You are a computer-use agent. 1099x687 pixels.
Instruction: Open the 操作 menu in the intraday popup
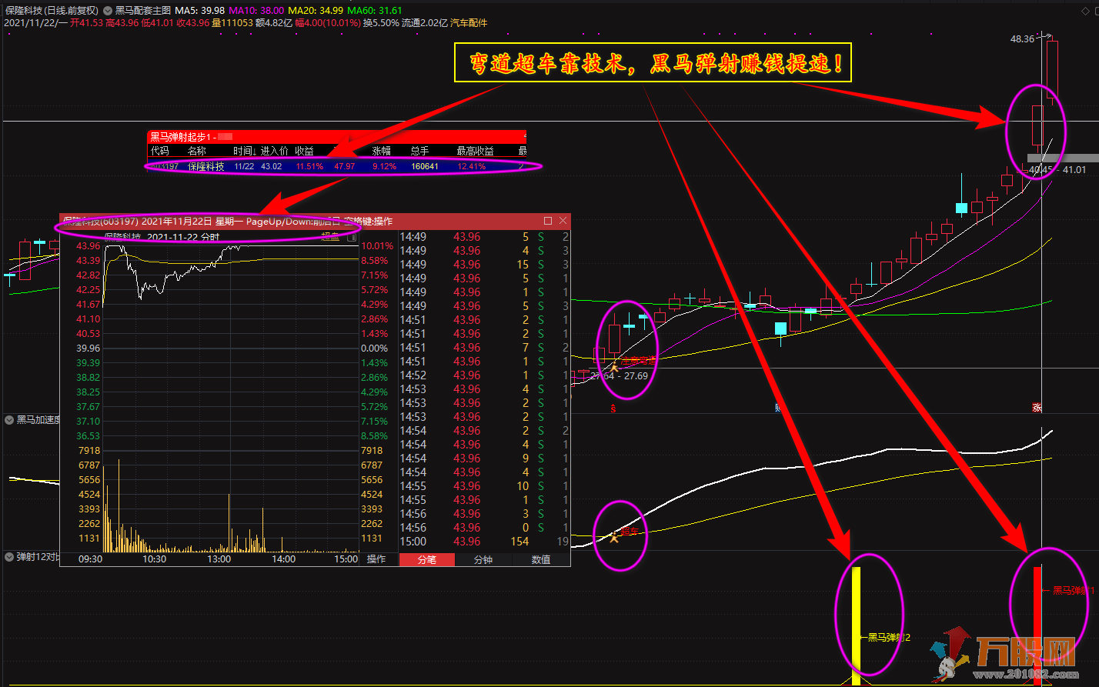tap(376, 559)
